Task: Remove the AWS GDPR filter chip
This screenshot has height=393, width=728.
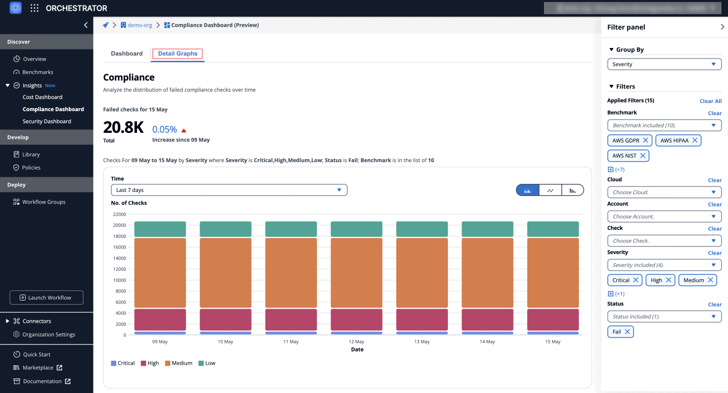Action: pyautogui.click(x=646, y=140)
